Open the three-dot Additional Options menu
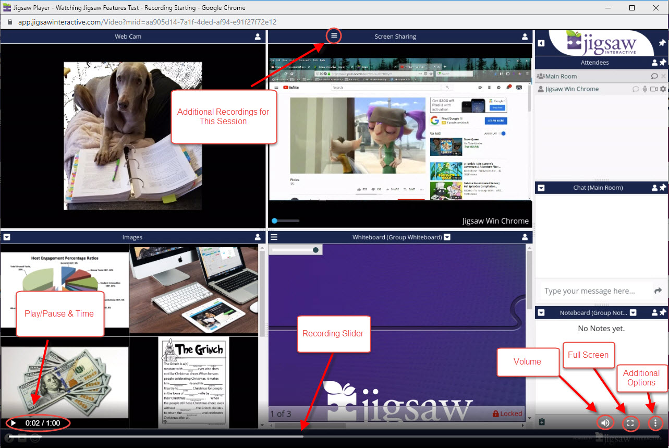669x448 pixels. point(655,422)
